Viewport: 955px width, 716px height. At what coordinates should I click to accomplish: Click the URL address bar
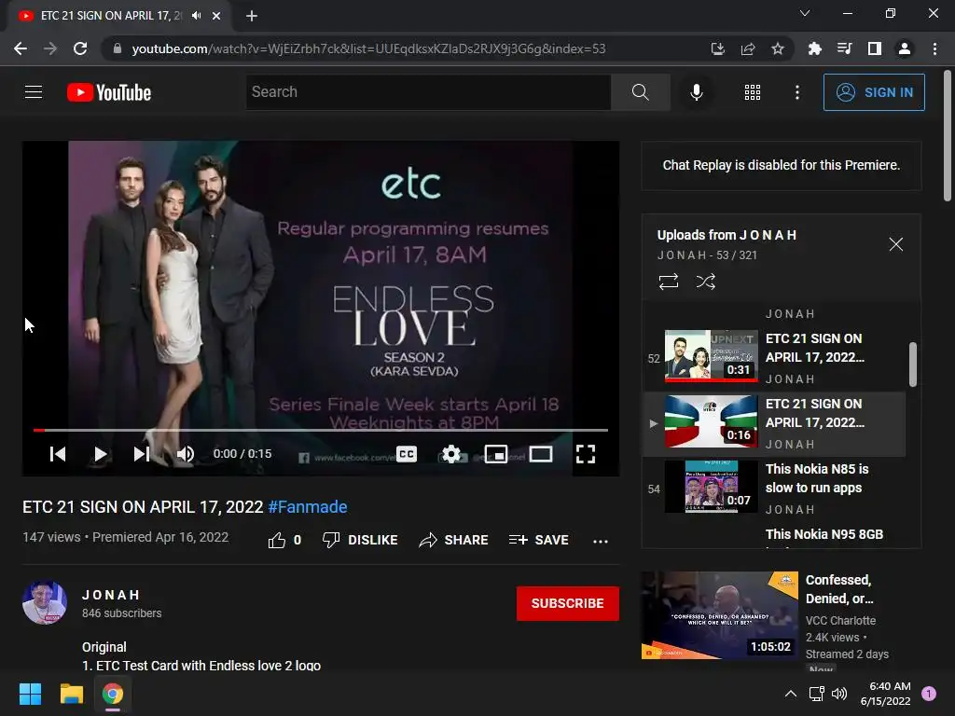(367, 48)
